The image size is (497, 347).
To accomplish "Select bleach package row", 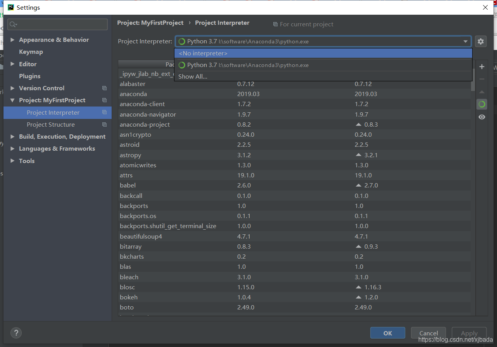I will pyautogui.click(x=294, y=277).
